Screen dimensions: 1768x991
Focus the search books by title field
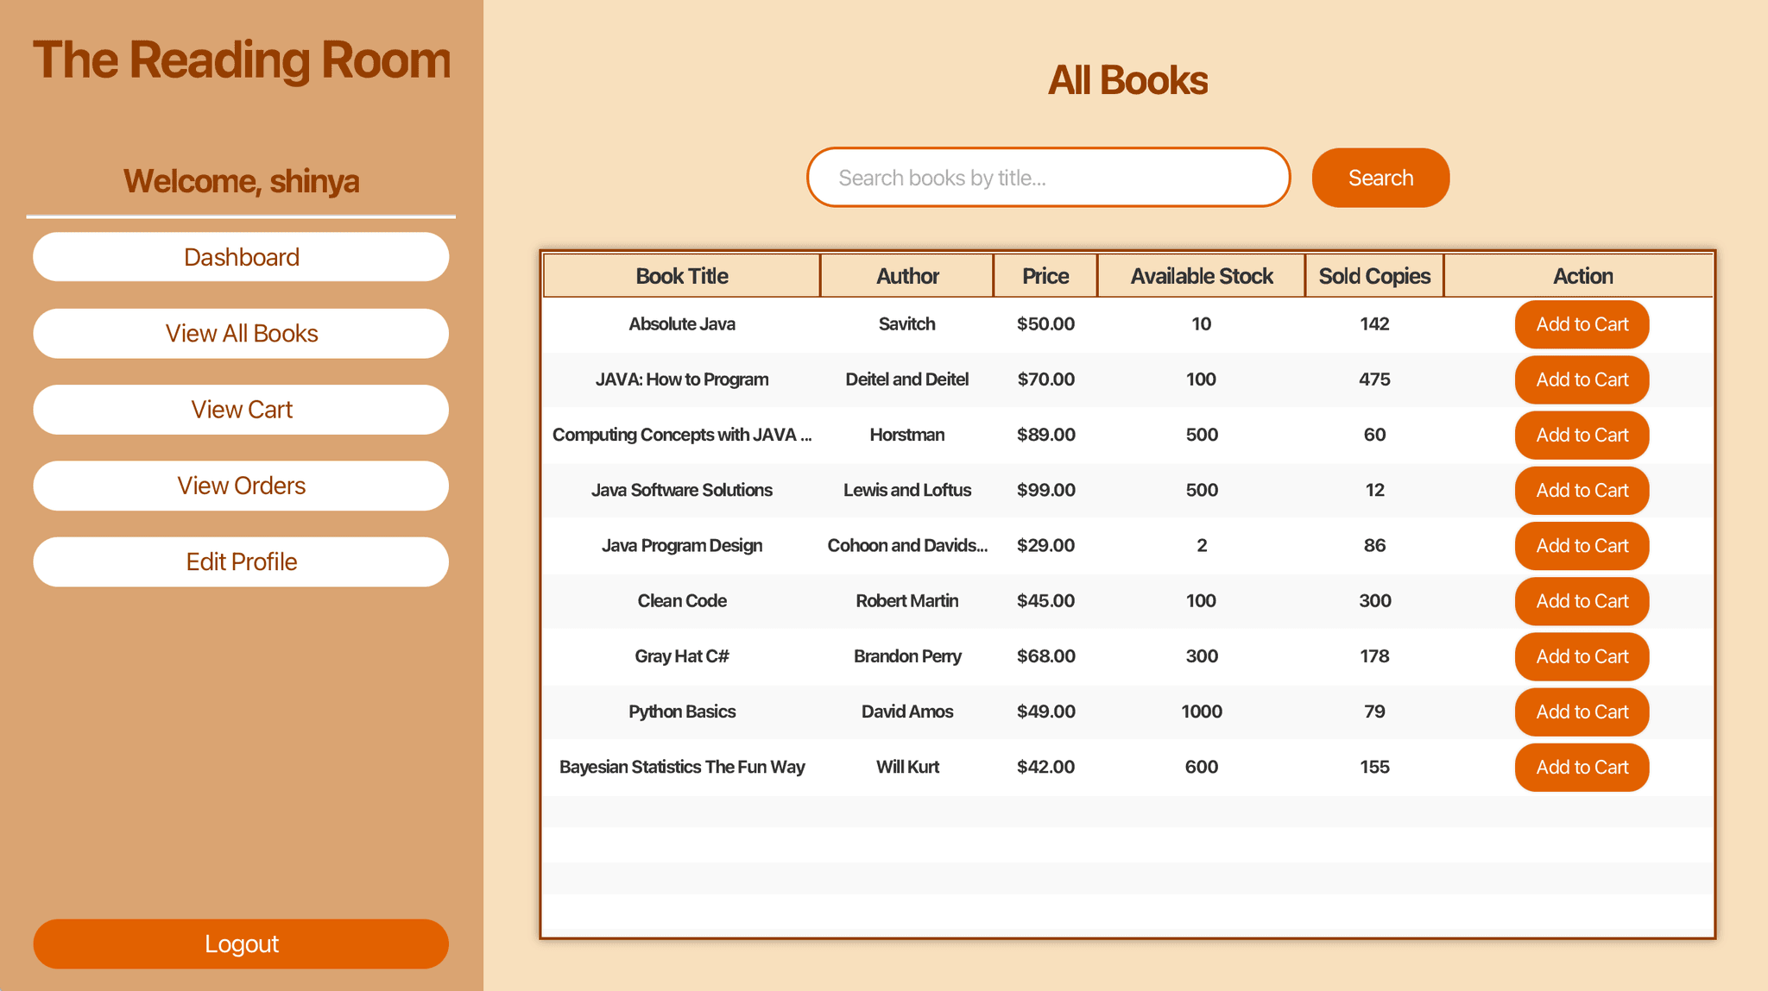tap(1047, 178)
